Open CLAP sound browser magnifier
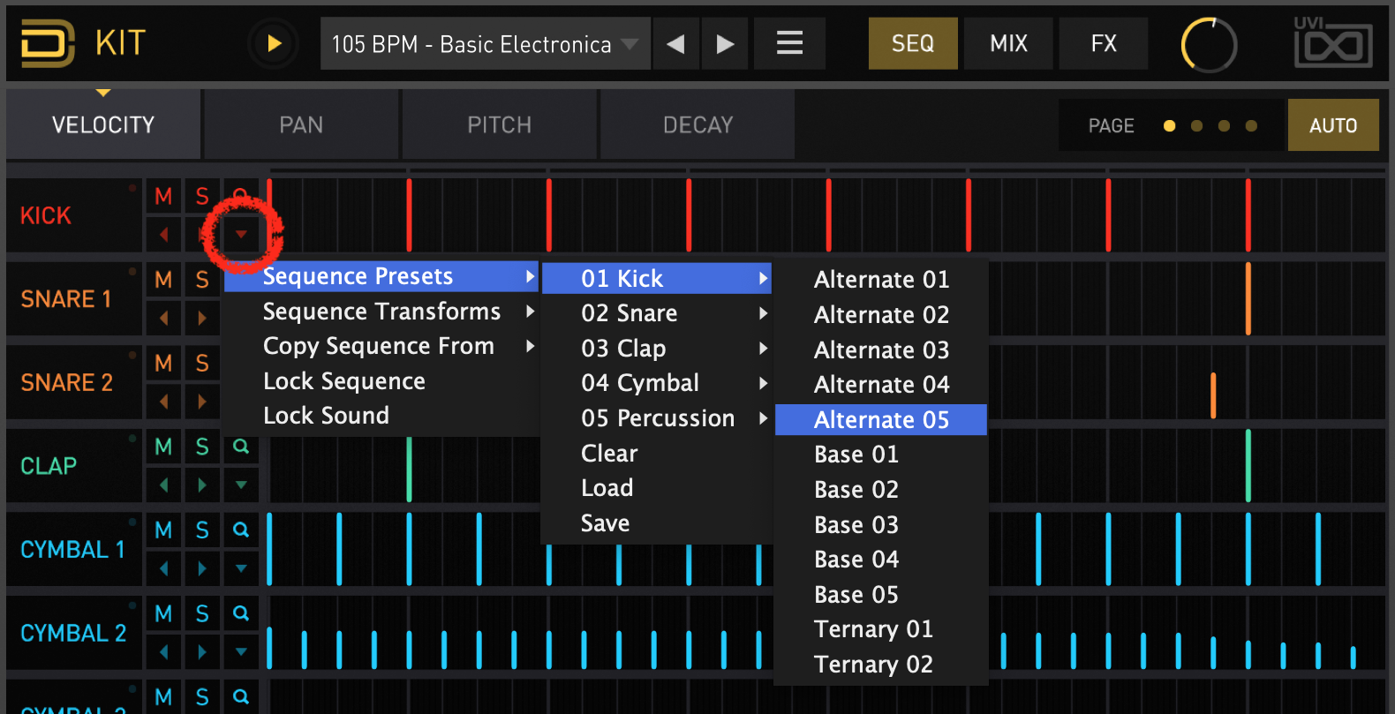Image resolution: width=1395 pixels, height=714 pixels. click(x=241, y=447)
